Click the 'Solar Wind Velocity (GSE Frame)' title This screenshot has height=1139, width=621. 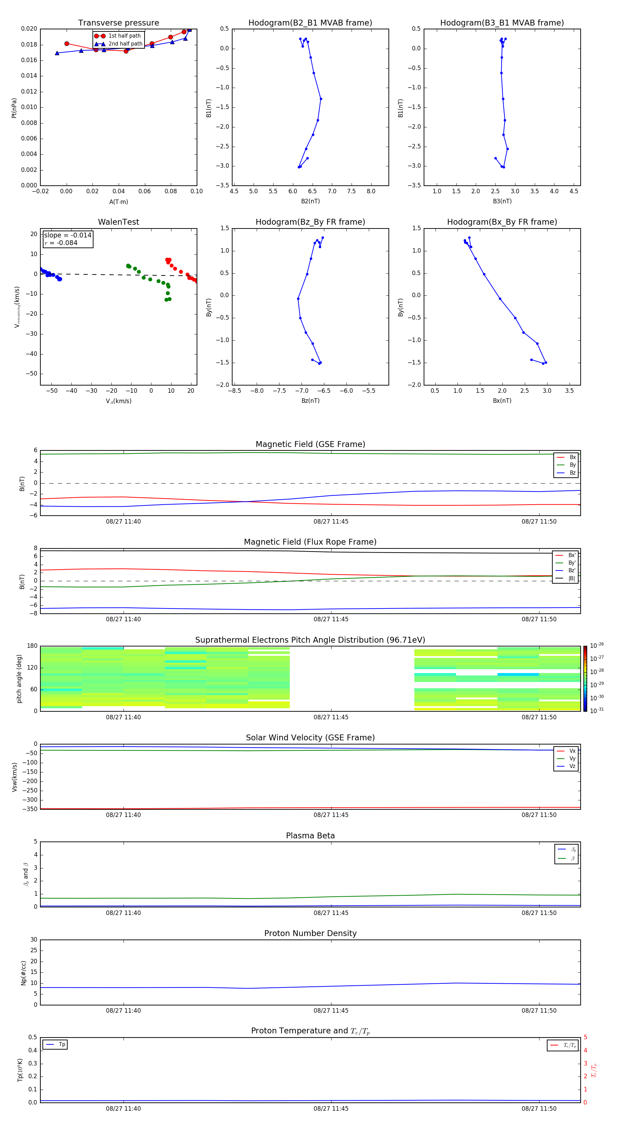(x=310, y=738)
